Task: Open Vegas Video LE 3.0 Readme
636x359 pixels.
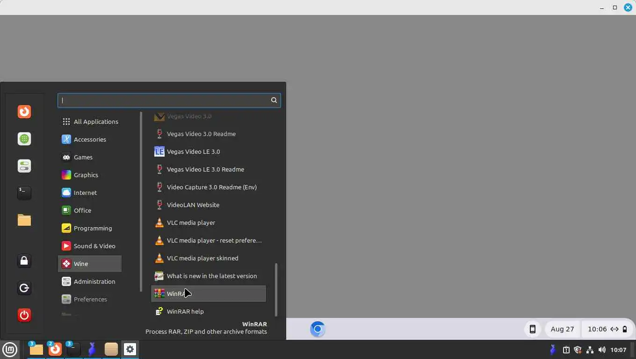Action: [x=209, y=169]
